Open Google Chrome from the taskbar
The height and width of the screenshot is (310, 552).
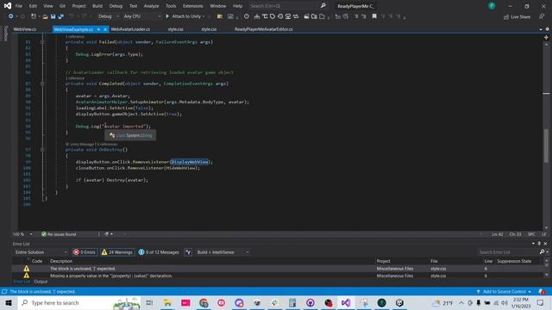tap(204, 302)
